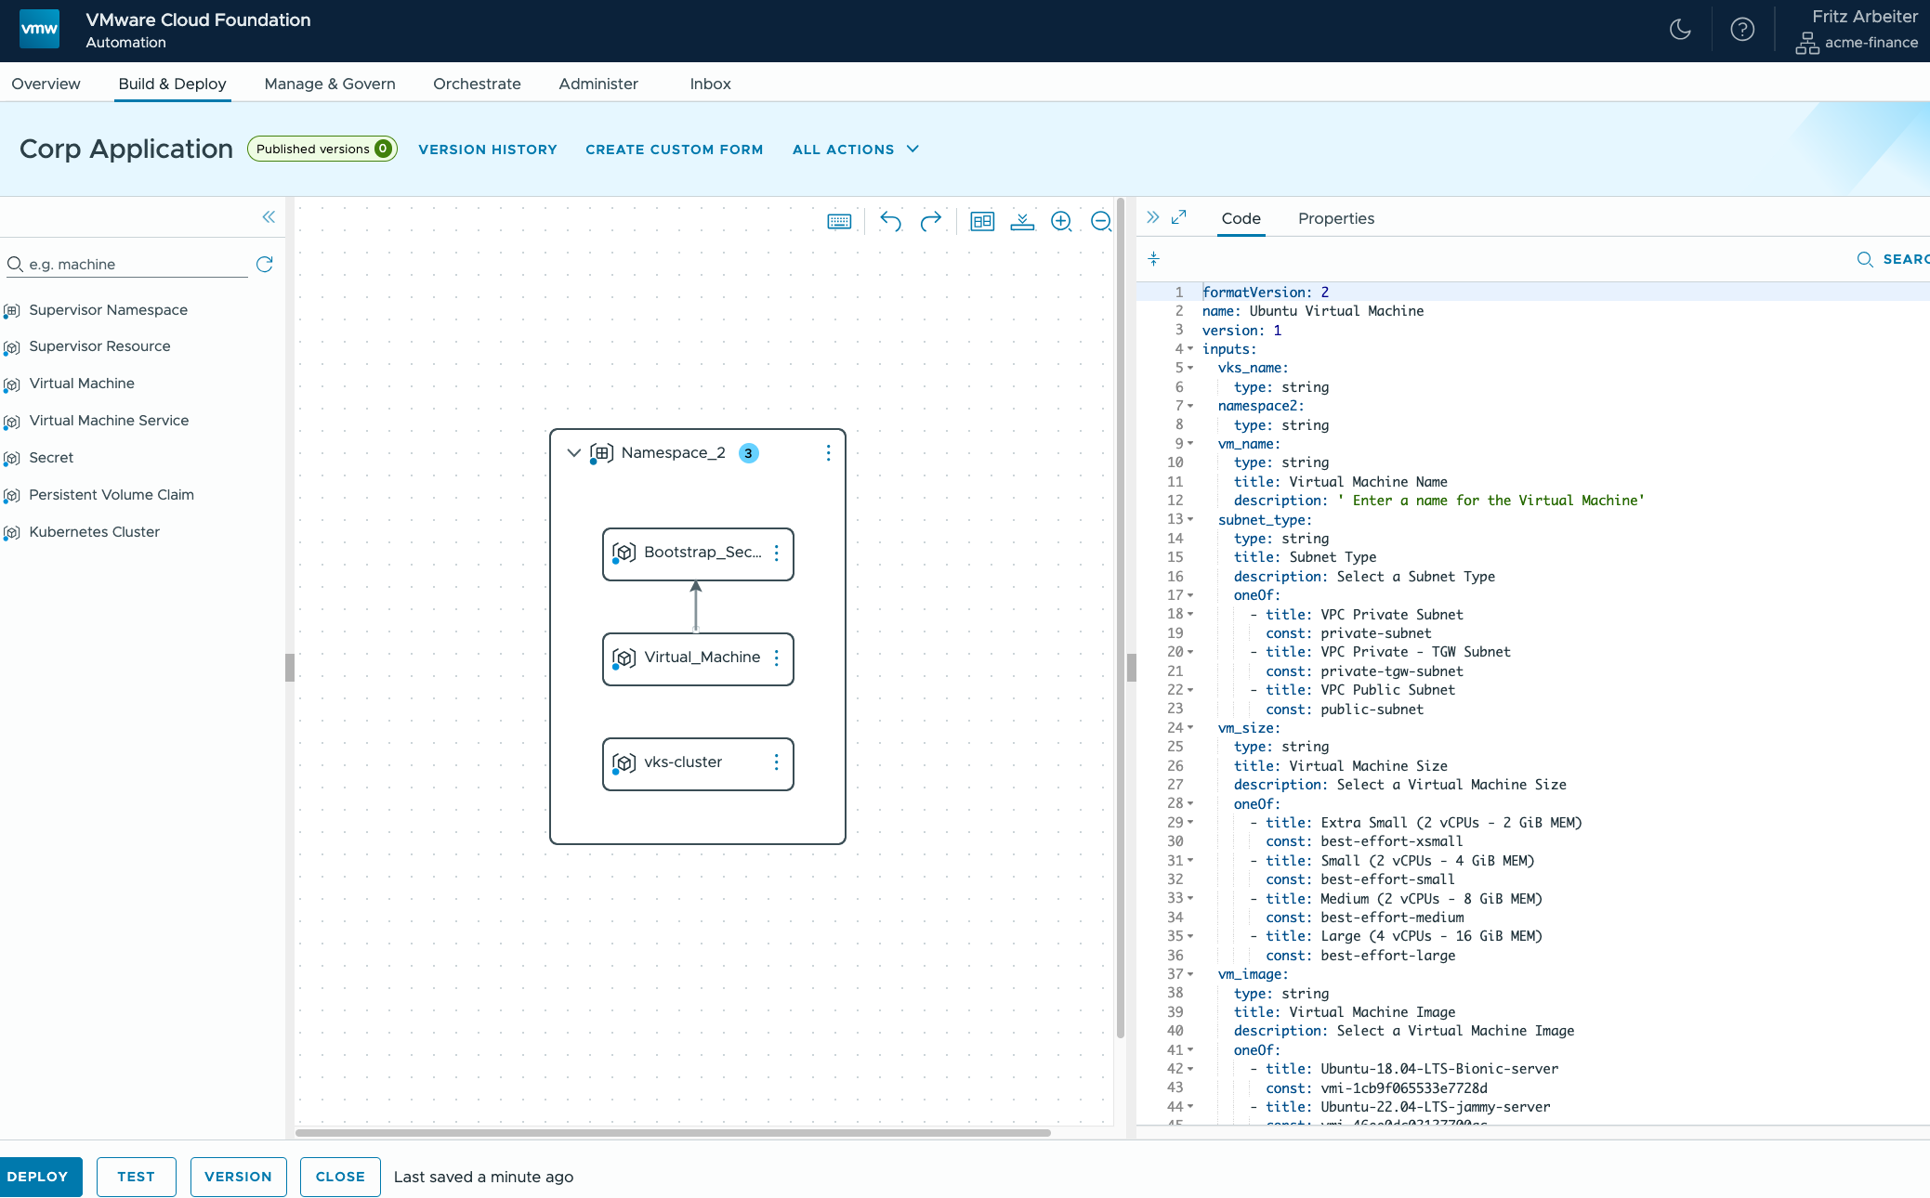Zoom in on the design canvas

coord(1061,221)
